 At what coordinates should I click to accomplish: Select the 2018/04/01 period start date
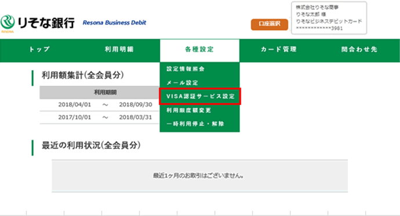tap(74, 105)
